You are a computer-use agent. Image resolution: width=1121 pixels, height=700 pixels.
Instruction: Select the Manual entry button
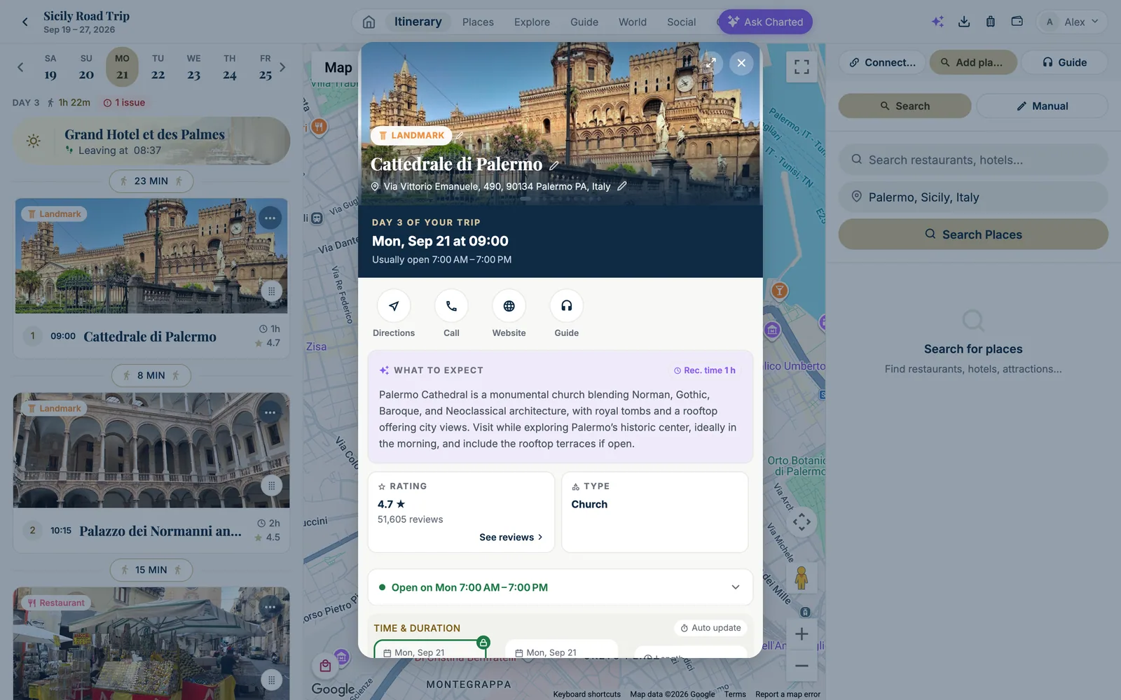[x=1042, y=106]
